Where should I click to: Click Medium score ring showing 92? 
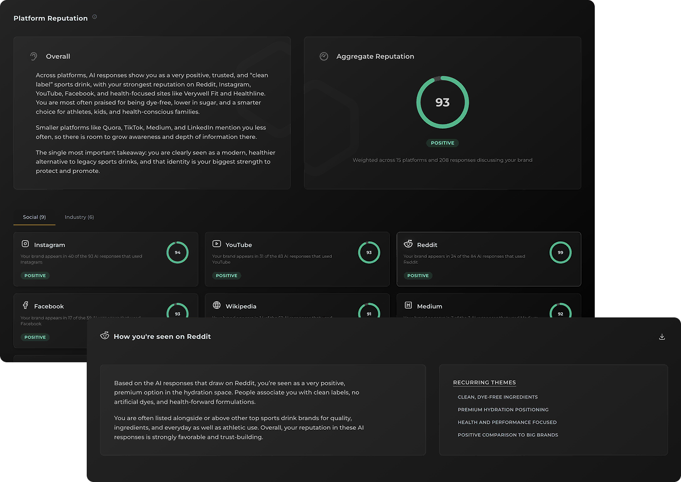(x=561, y=310)
